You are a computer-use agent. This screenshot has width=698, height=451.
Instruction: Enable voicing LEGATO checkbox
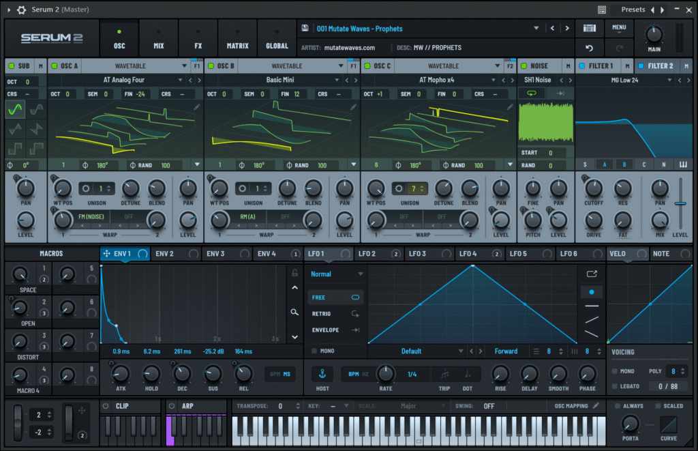614,386
